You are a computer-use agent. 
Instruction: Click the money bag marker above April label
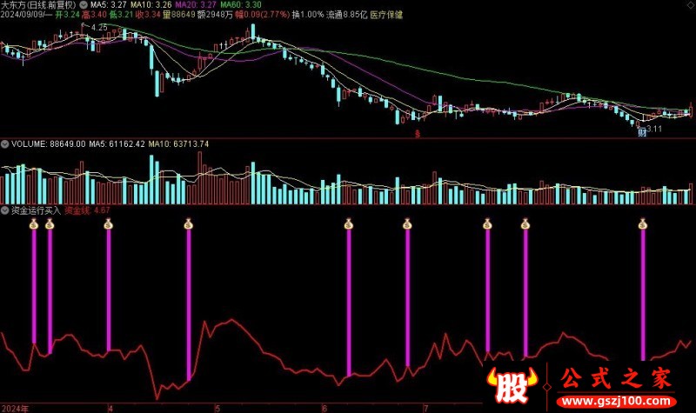tap(108, 224)
